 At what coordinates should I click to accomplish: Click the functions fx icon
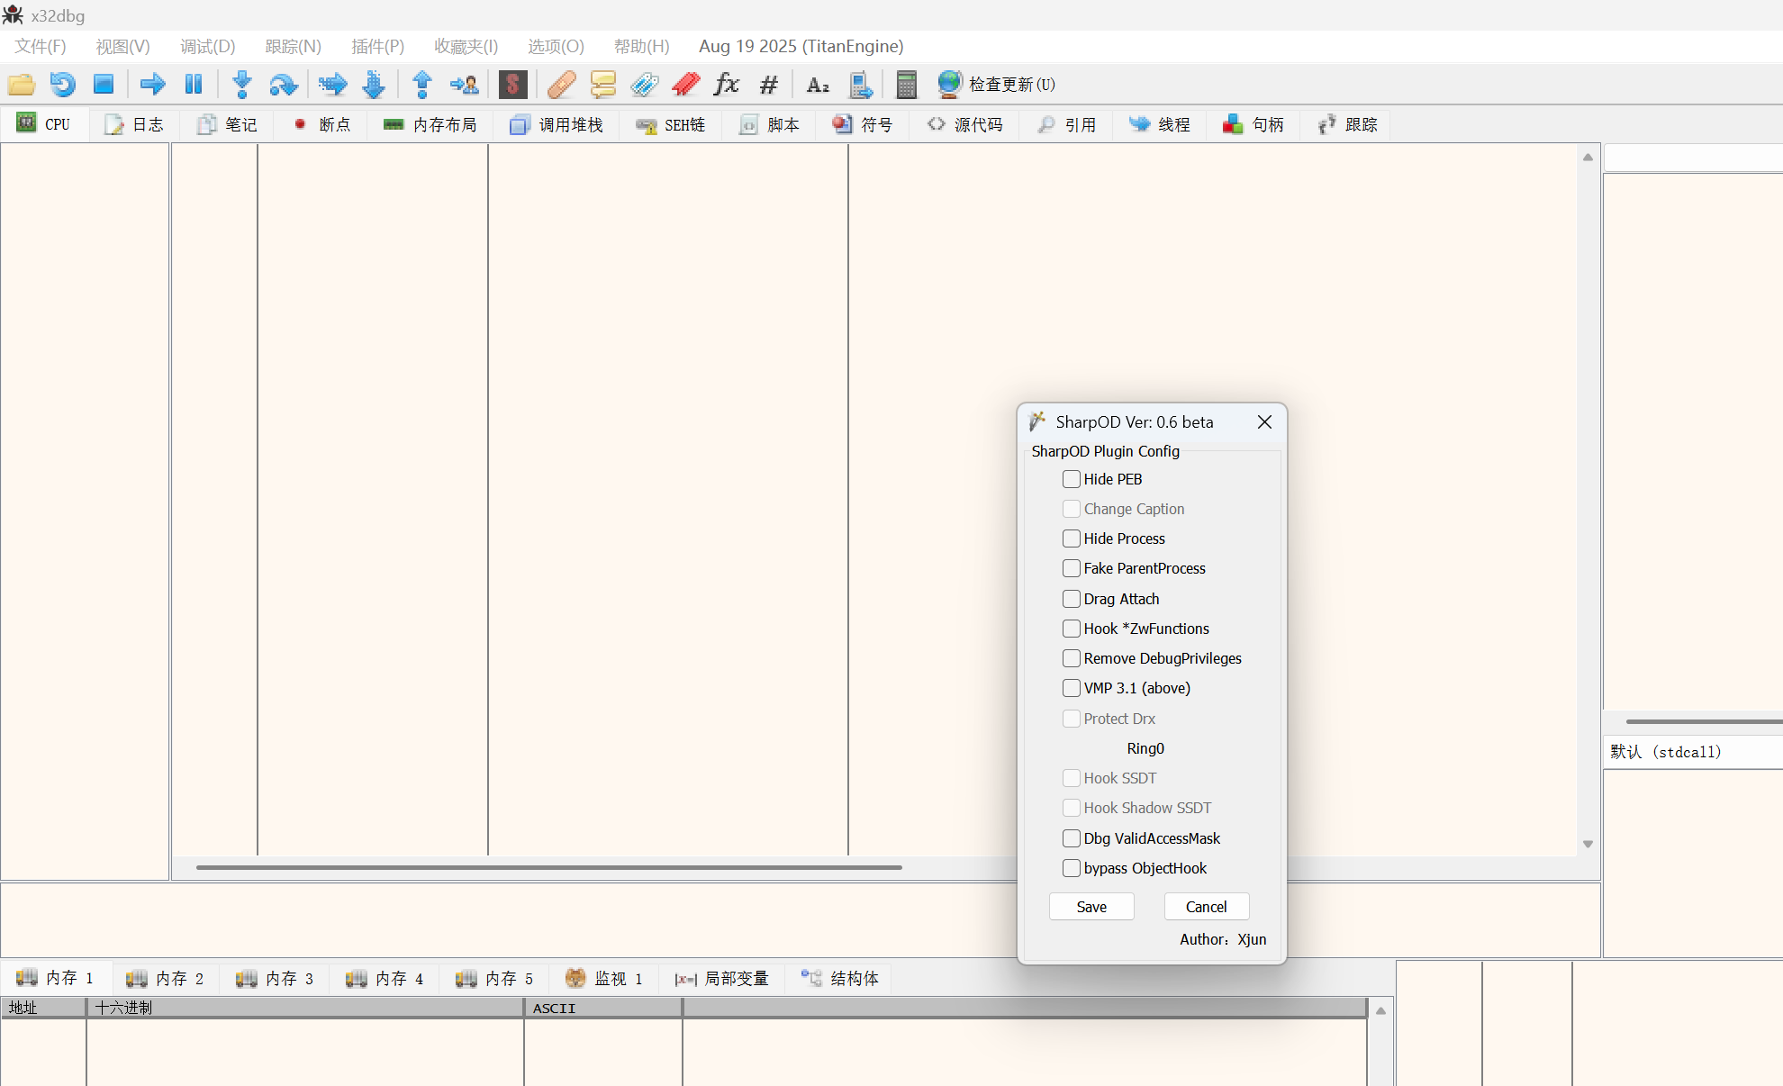pos(726,85)
